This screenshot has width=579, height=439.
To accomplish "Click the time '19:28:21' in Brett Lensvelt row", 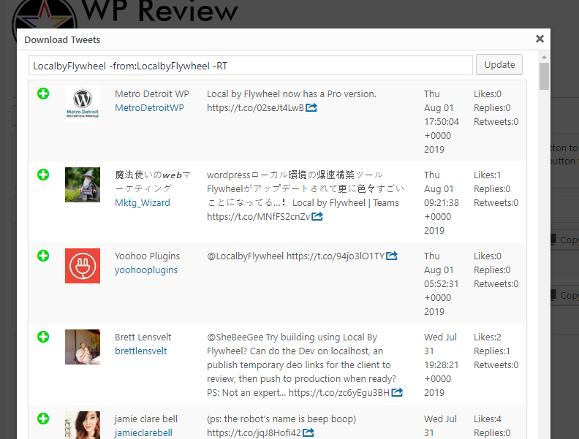I will [x=442, y=365].
